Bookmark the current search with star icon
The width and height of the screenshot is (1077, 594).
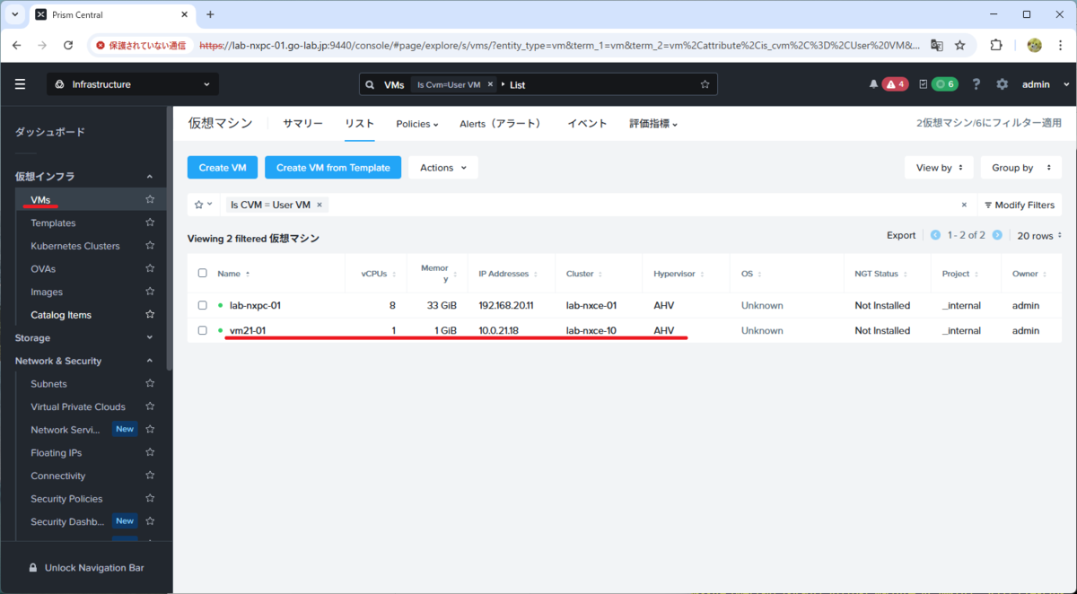point(705,84)
